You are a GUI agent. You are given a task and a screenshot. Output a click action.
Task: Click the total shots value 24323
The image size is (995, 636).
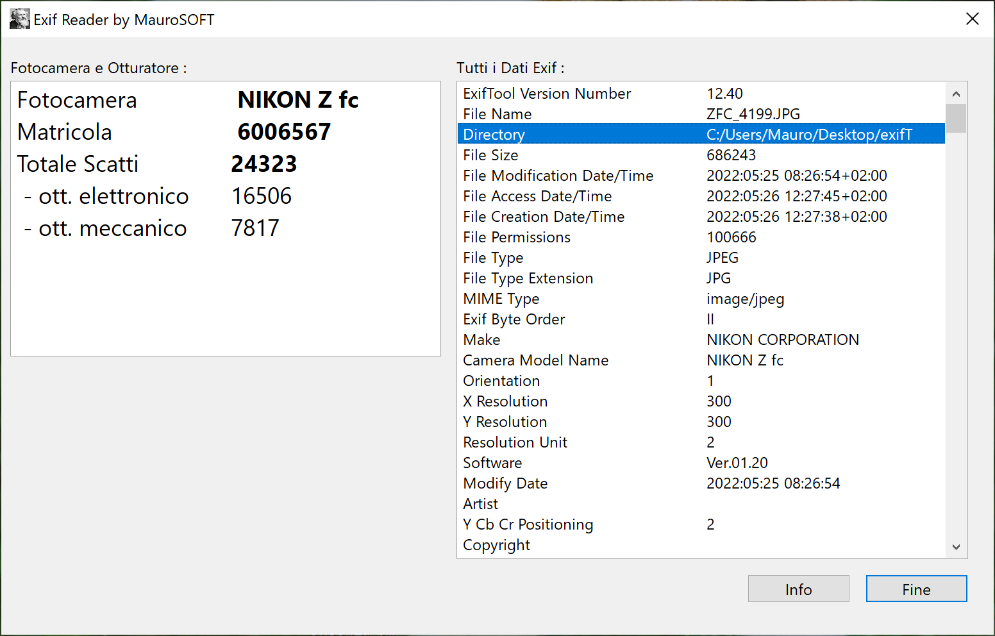coord(264,164)
